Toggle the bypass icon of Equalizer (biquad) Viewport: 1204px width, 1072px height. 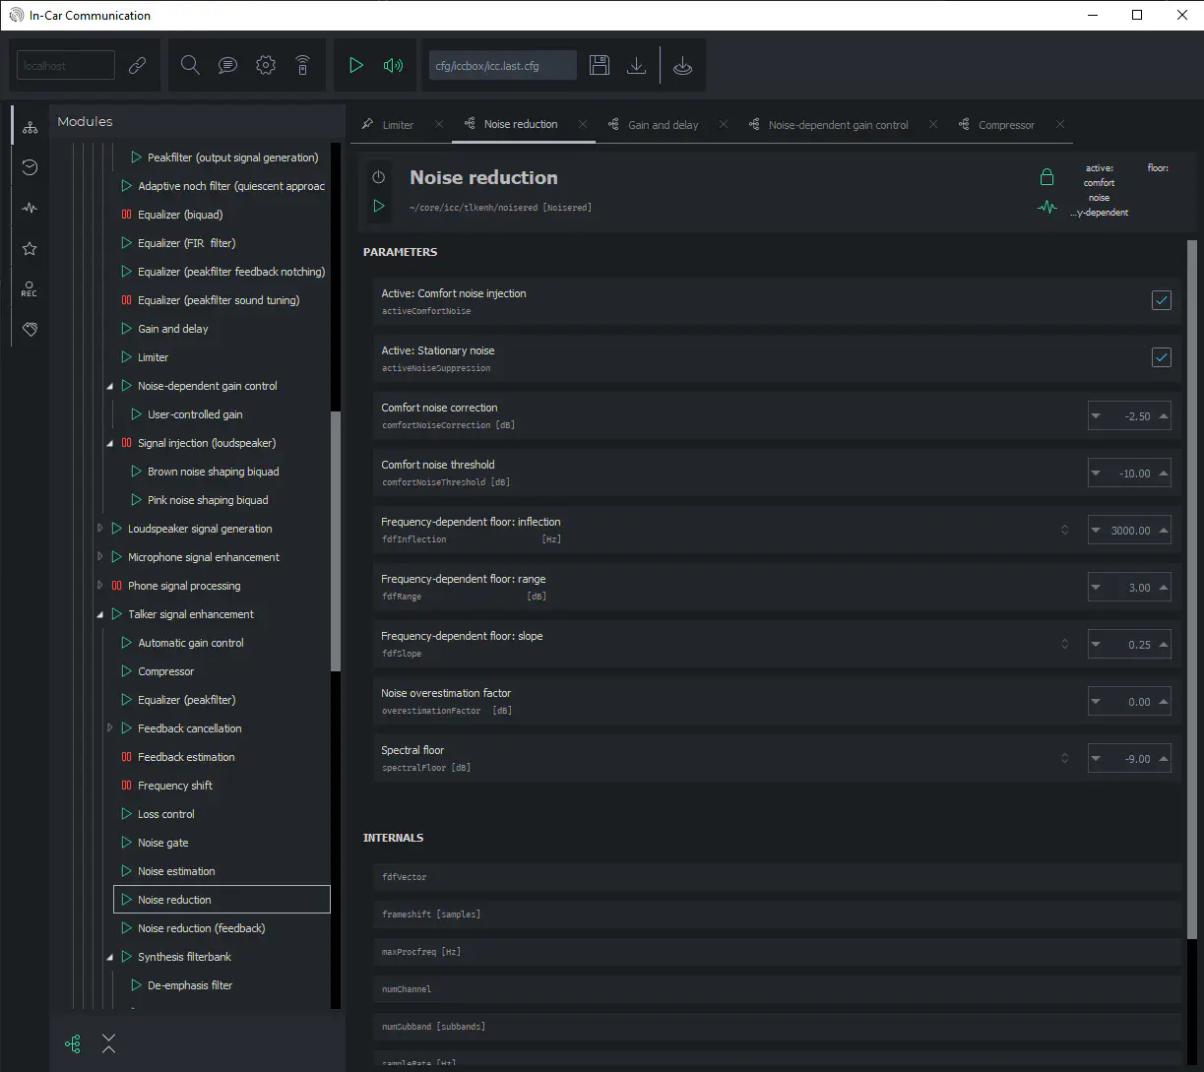click(126, 215)
